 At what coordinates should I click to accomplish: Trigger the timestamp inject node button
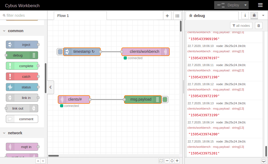[60, 52]
